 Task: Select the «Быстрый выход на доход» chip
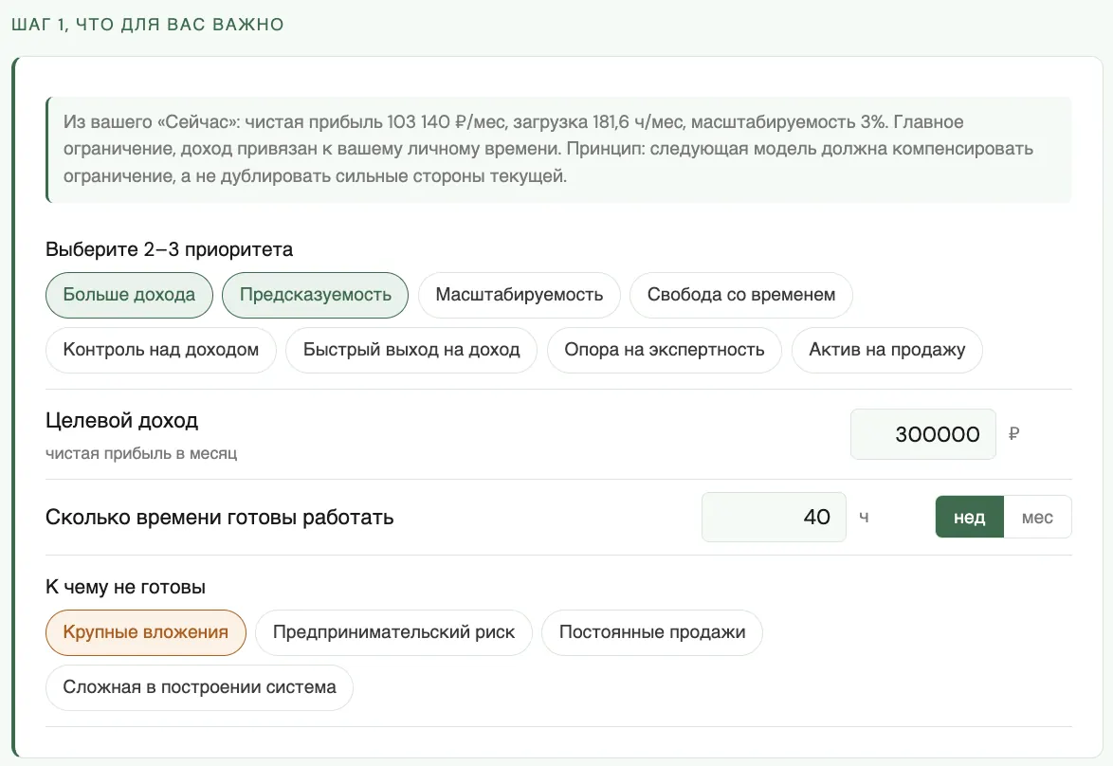coord(411,350)
